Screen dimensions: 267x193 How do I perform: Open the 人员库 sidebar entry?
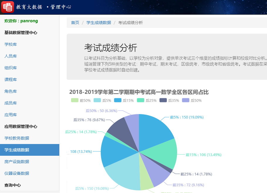tap(11, 56)
